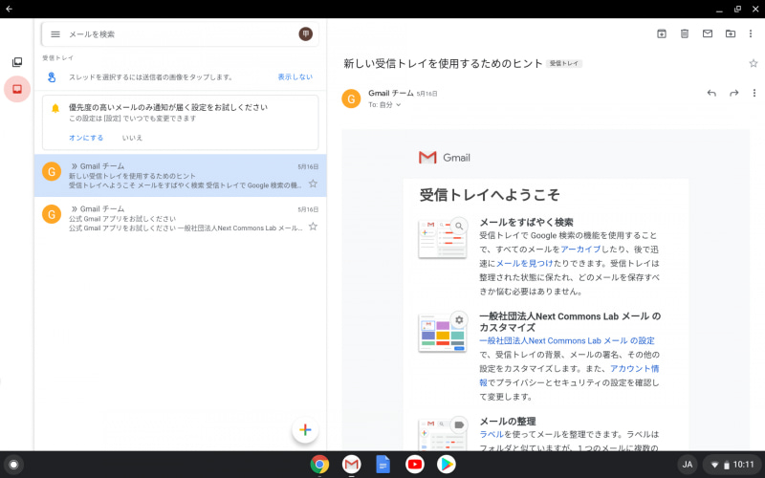Viewport: 765px width, 478px height.
Task: Click the search illustration thumbnail
Action: click(x=443, y=238)
